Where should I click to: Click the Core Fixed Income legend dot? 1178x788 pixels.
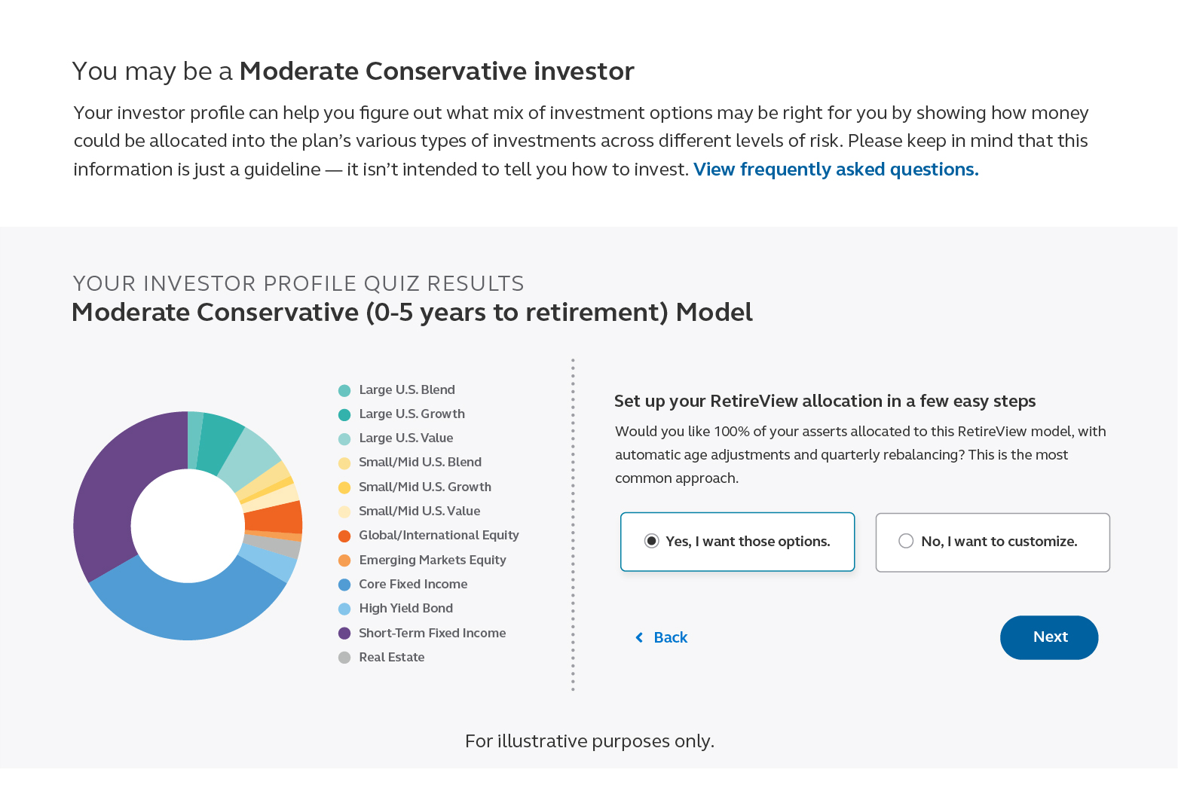(344, 585)
